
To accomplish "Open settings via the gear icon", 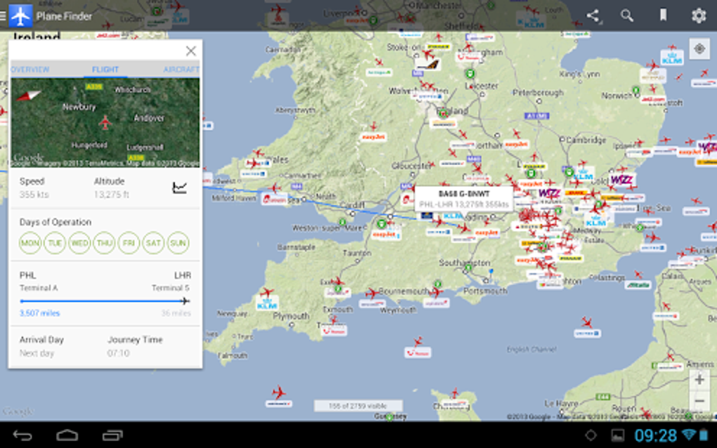I will (699, 16).
